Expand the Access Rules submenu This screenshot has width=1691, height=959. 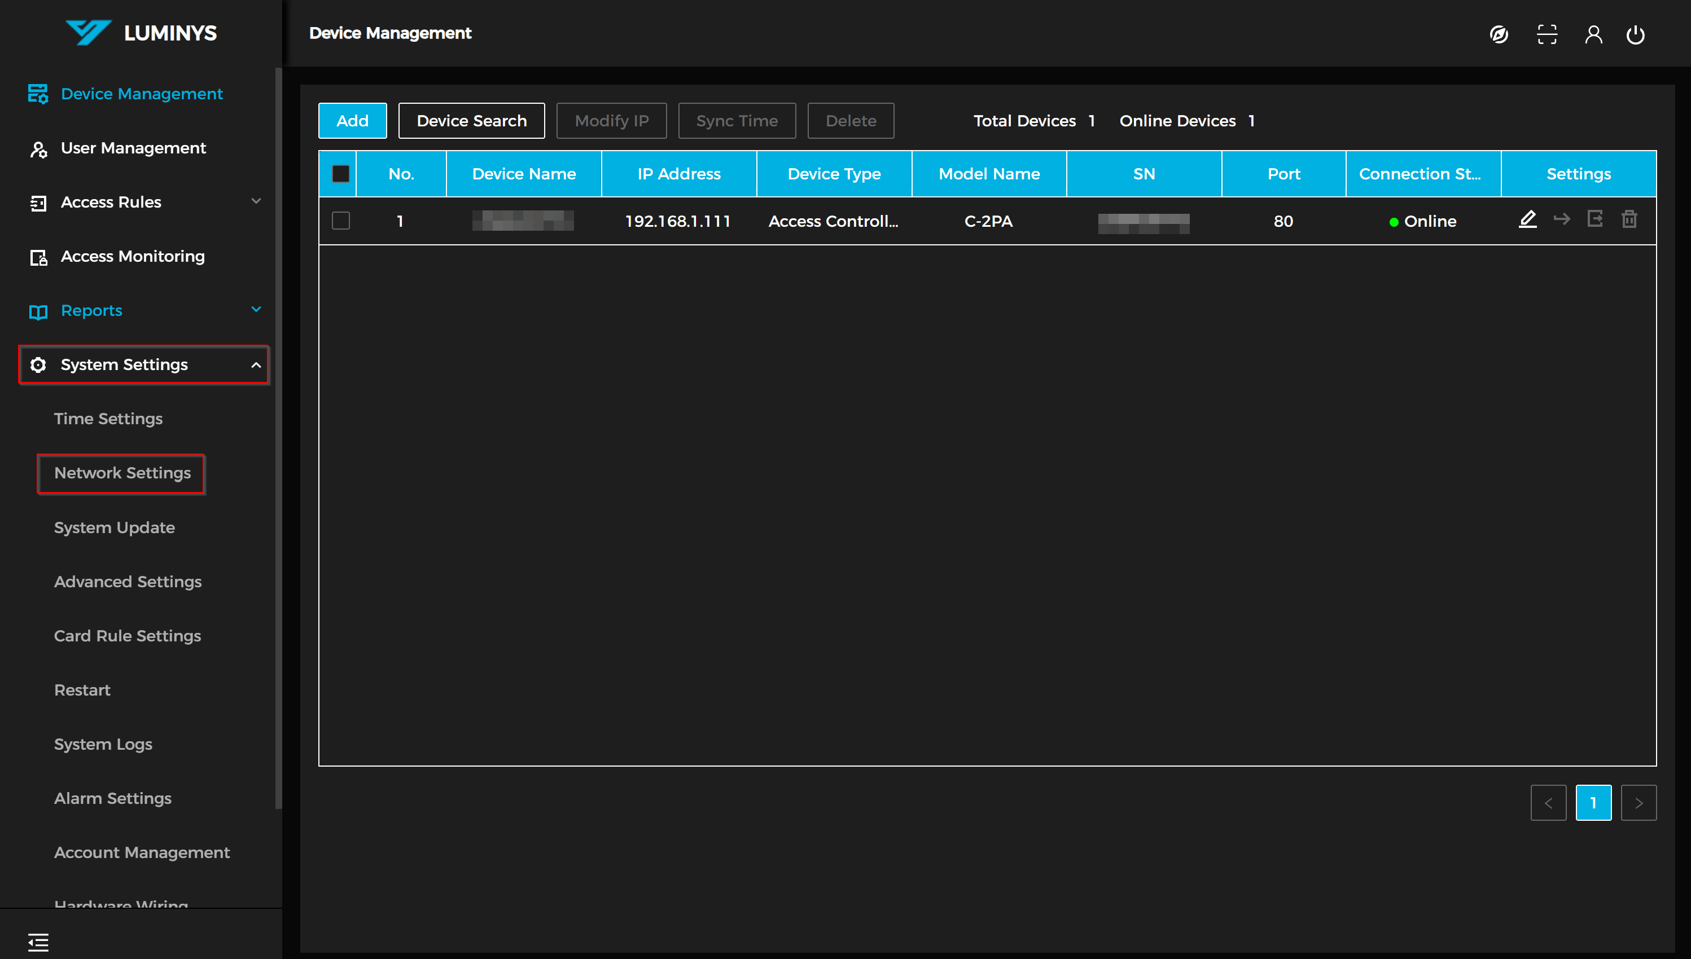click(256, 201)
